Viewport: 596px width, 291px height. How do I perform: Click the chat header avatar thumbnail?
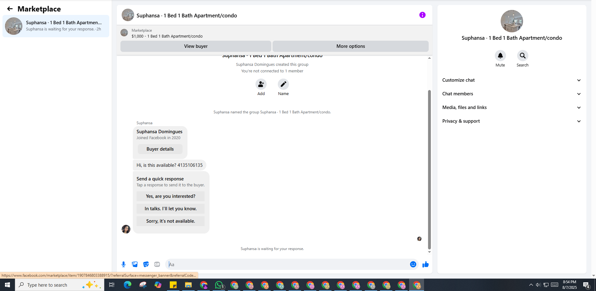pos(128,15)
